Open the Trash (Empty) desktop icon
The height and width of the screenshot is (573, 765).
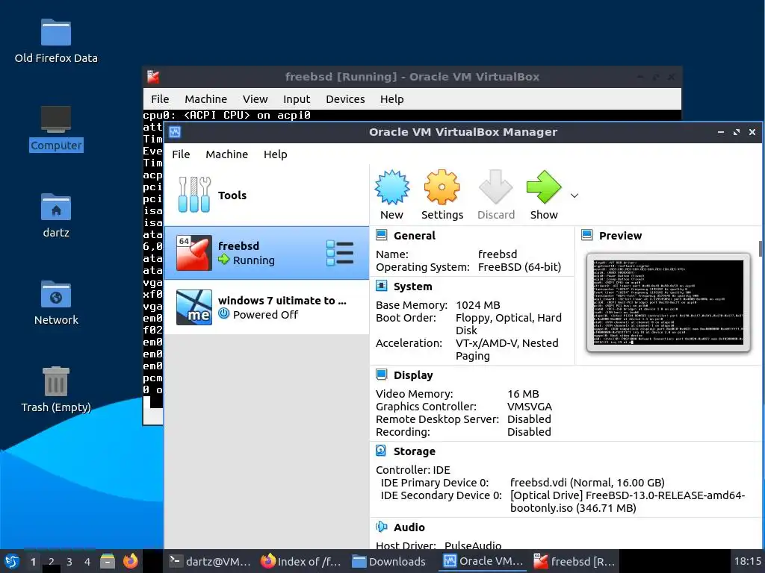[x=55, y=389]
